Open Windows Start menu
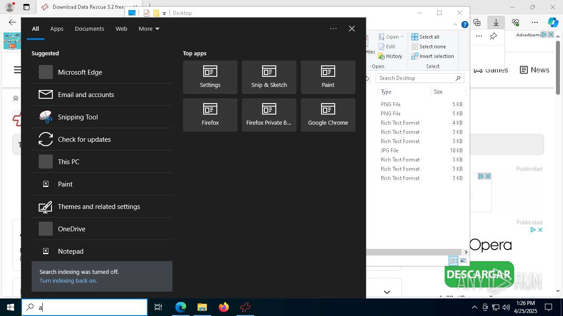The height and width of the screenshot is (316, 563). tap(11, 307)
